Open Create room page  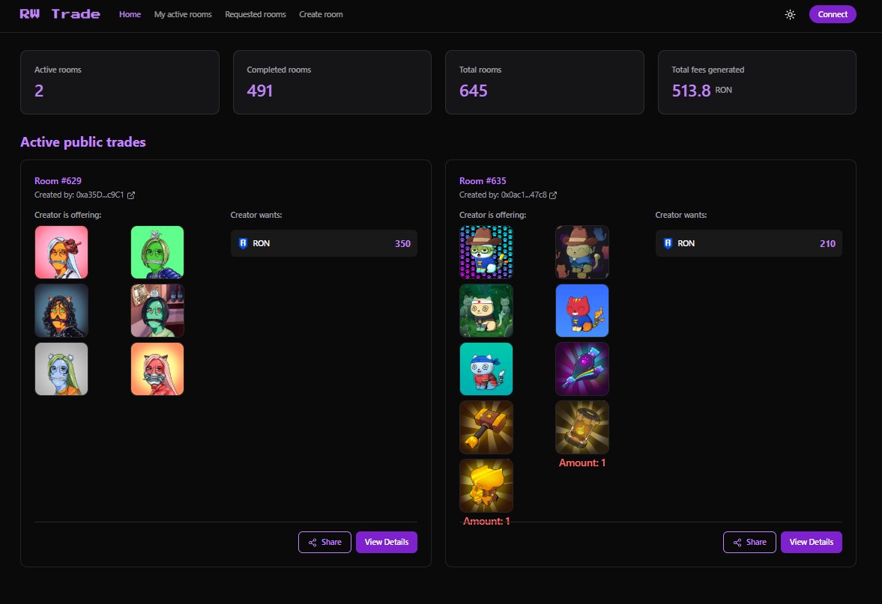pyautogui.click(x=321, y=15)
